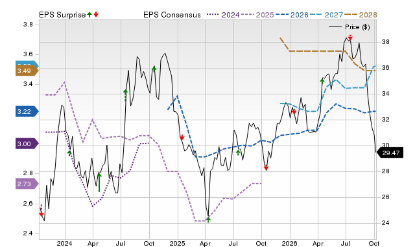Click the 34 label on the price axis

[385, 94]
